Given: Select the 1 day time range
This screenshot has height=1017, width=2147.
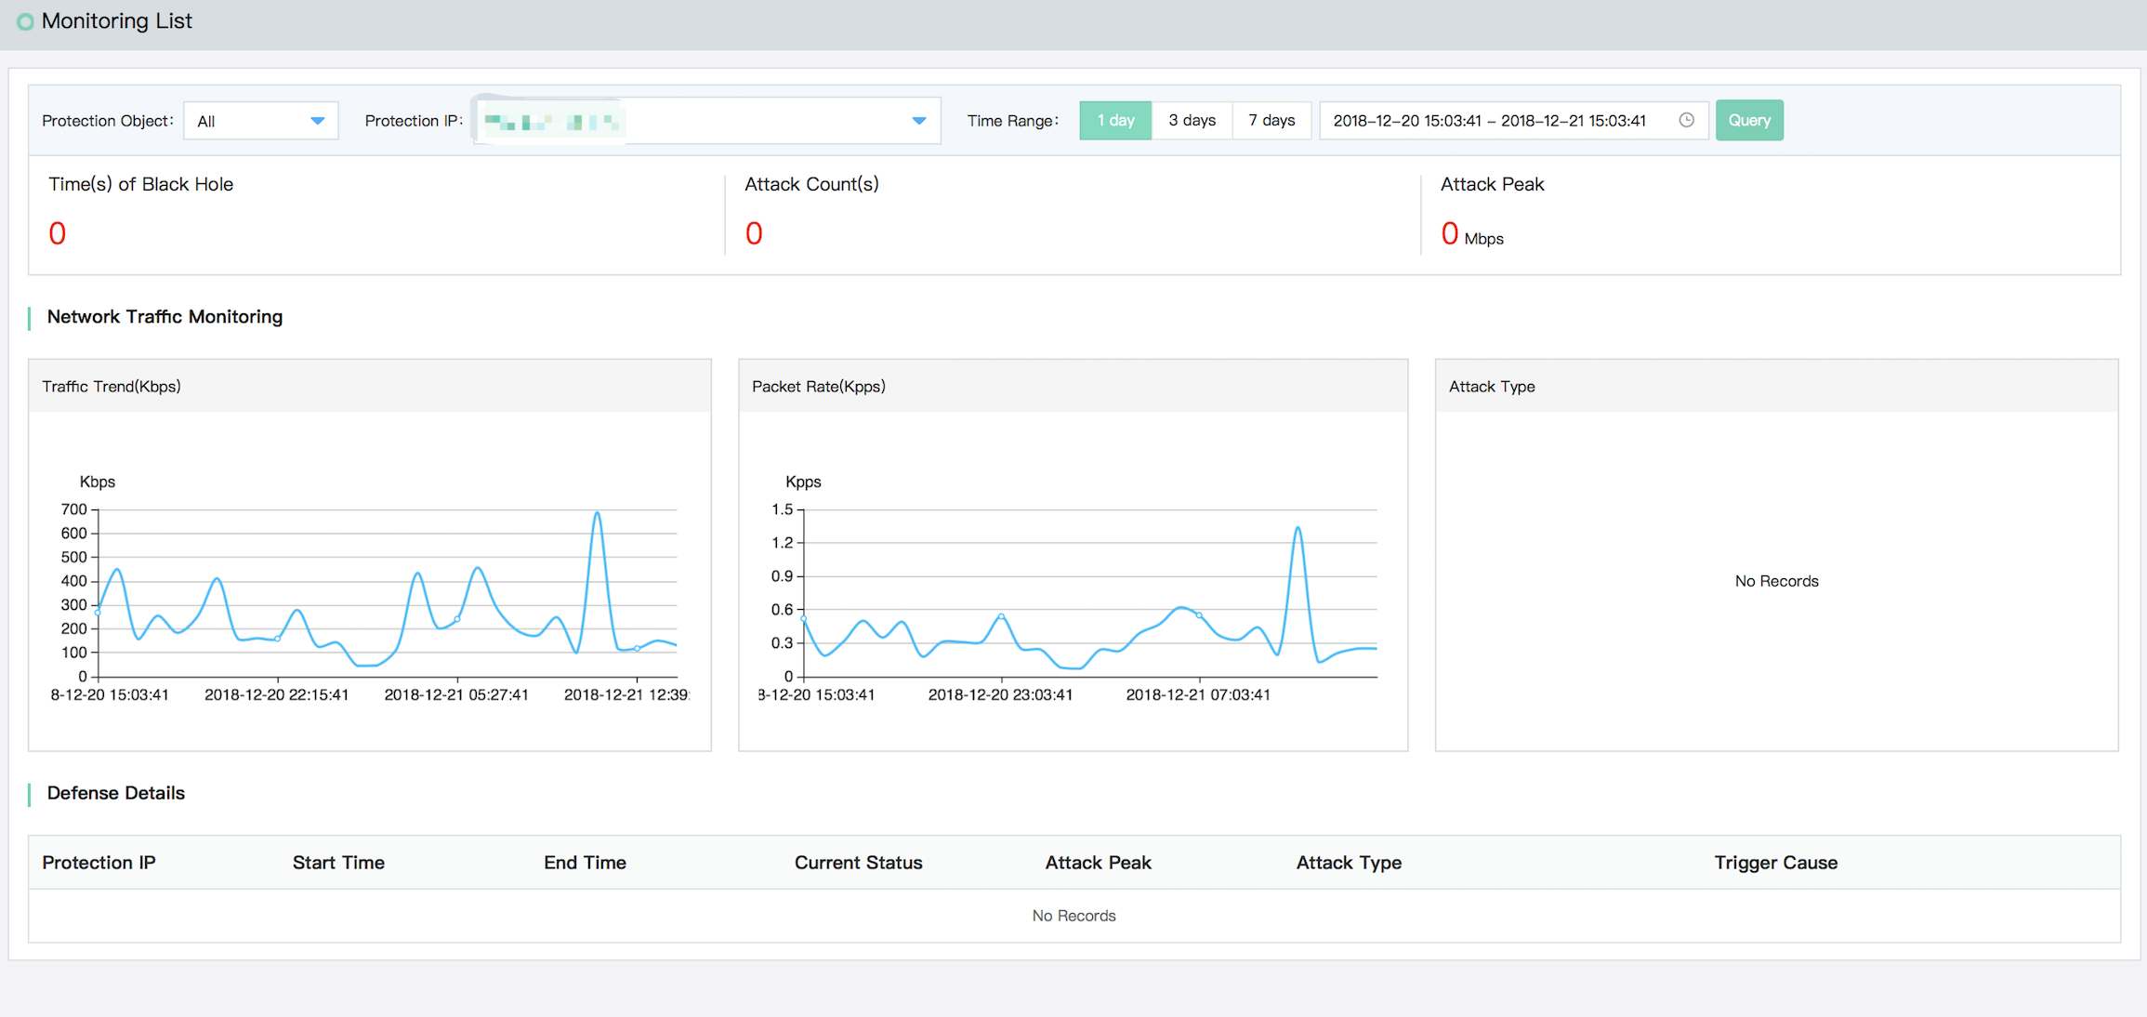Looking at the screenshot, I should pyautogui.click(x=1115, y=121).
